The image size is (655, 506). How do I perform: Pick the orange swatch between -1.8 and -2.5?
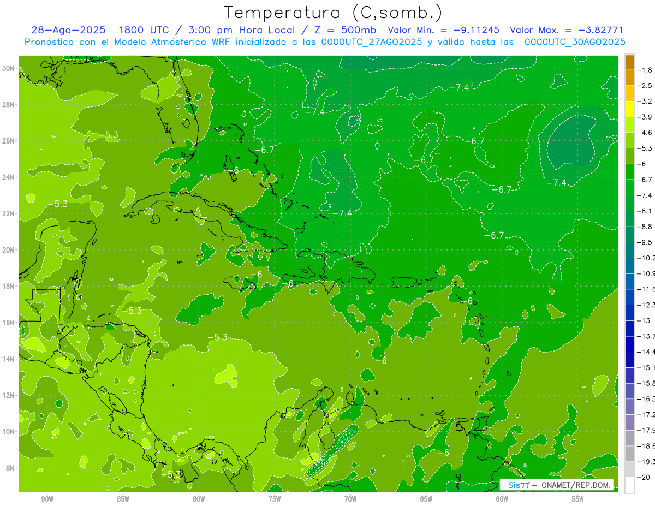[629, 78]
